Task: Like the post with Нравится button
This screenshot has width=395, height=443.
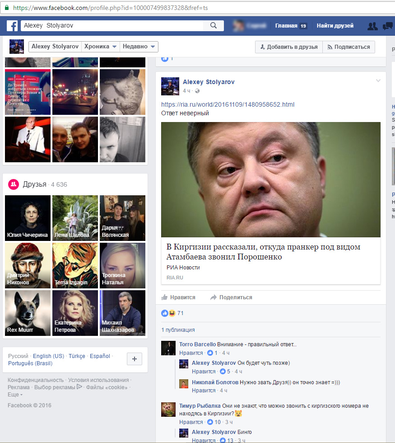Action: [x=178, y=297]
